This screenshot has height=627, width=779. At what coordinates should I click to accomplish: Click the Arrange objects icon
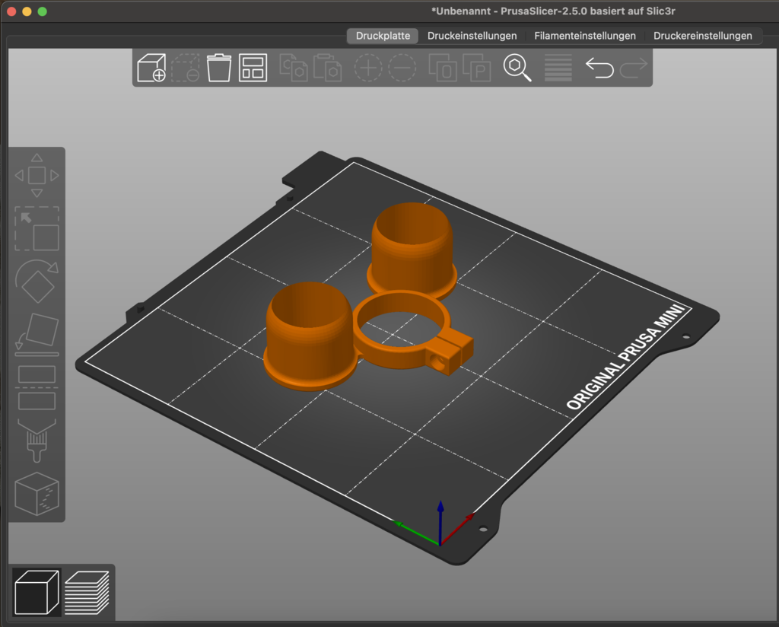click(x=253, y=68)
